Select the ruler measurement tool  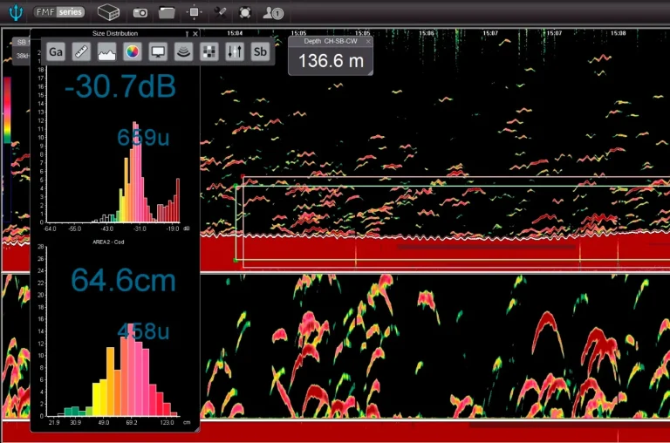click(x=81, y=51)
